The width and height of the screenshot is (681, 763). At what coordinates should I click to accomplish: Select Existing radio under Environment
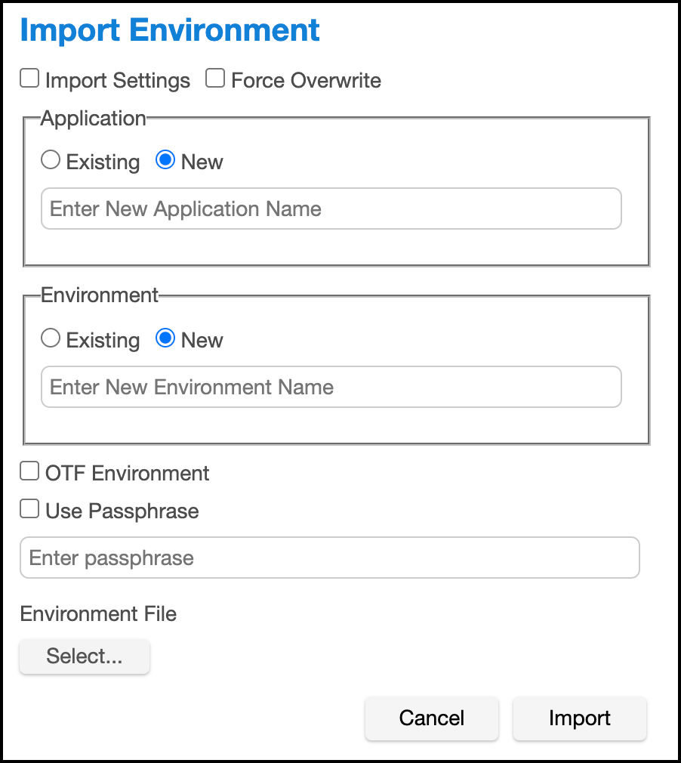pyautogui.click(x=51, y=339)
